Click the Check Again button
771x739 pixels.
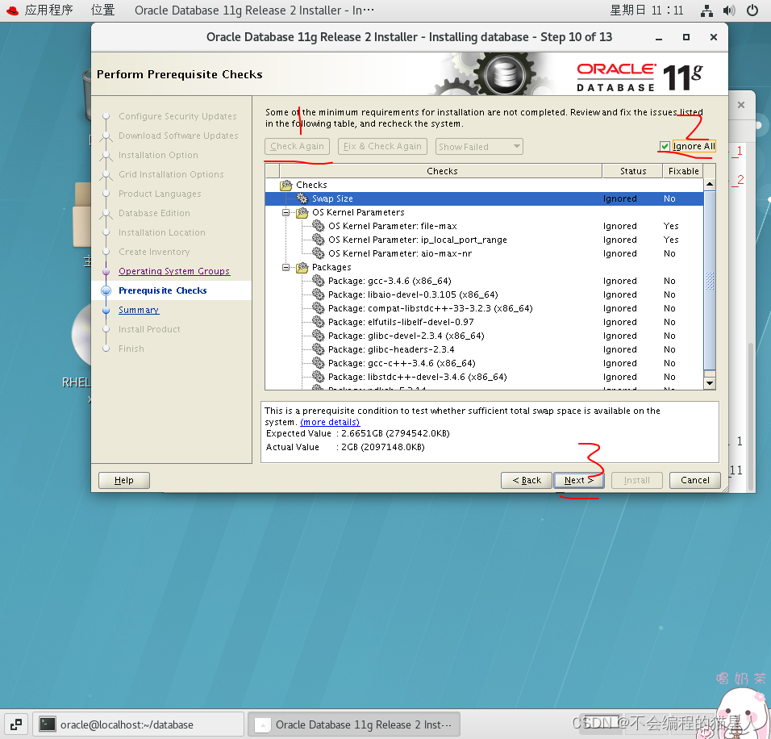pos(297,147)
